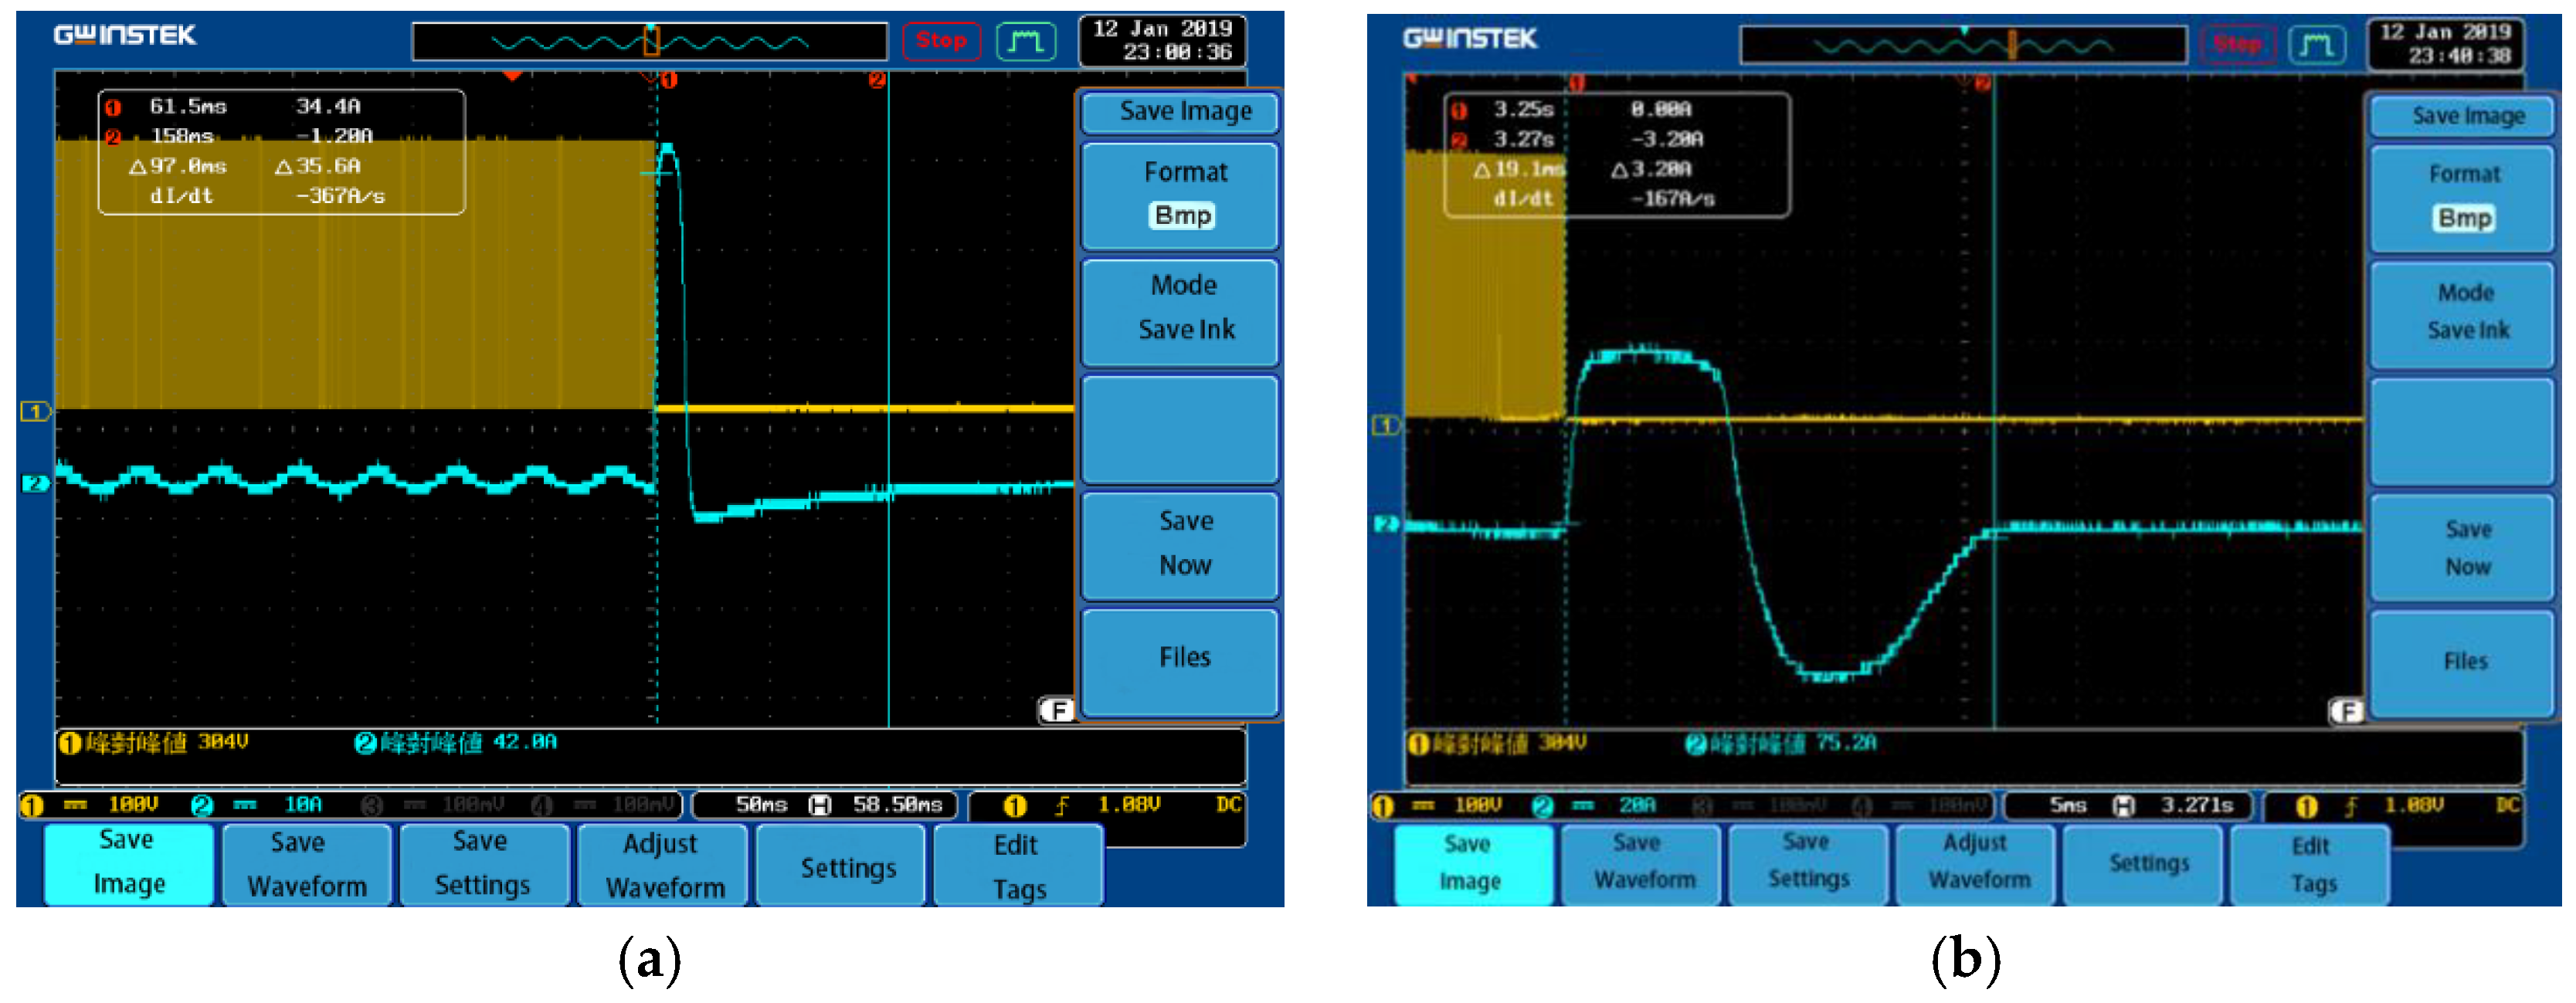Click the date and time display in scope (a)
Viewport: 2576px width, 1003px height.
(x=1162, y=40)
